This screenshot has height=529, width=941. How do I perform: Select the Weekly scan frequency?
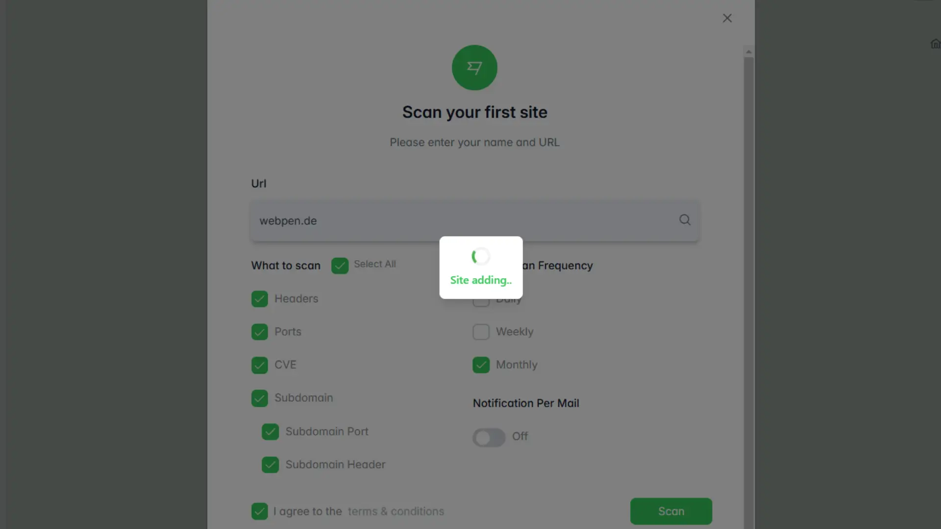[x=481, y=332]
